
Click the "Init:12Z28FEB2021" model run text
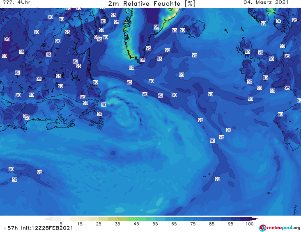click(x=47, y=228)
